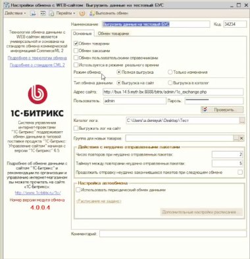The width and height of the screenshot is (250, 259).
Task: Enable the Обмен заказами checkbox
Action: [x=76, y=51]
